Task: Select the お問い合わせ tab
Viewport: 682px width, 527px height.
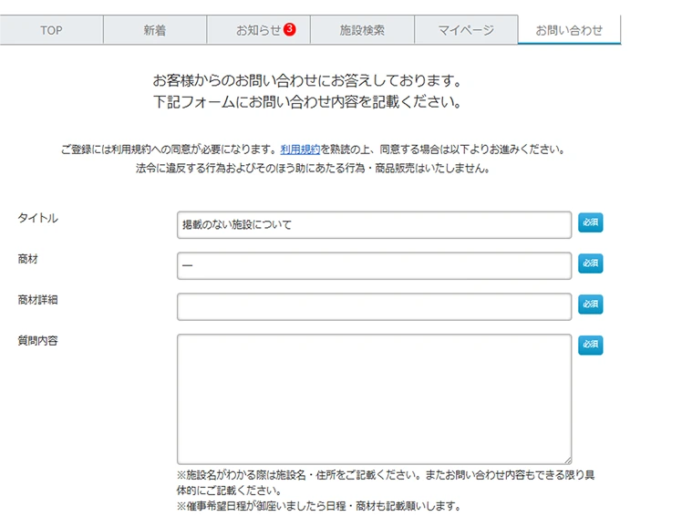Action: (x=569, y=30)
